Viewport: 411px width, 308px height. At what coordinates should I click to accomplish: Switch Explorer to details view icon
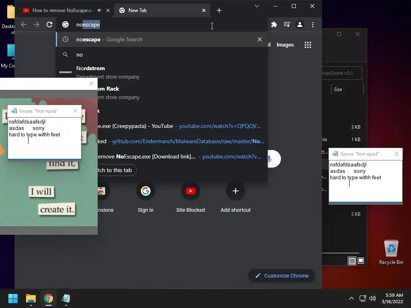coord(352,261)
